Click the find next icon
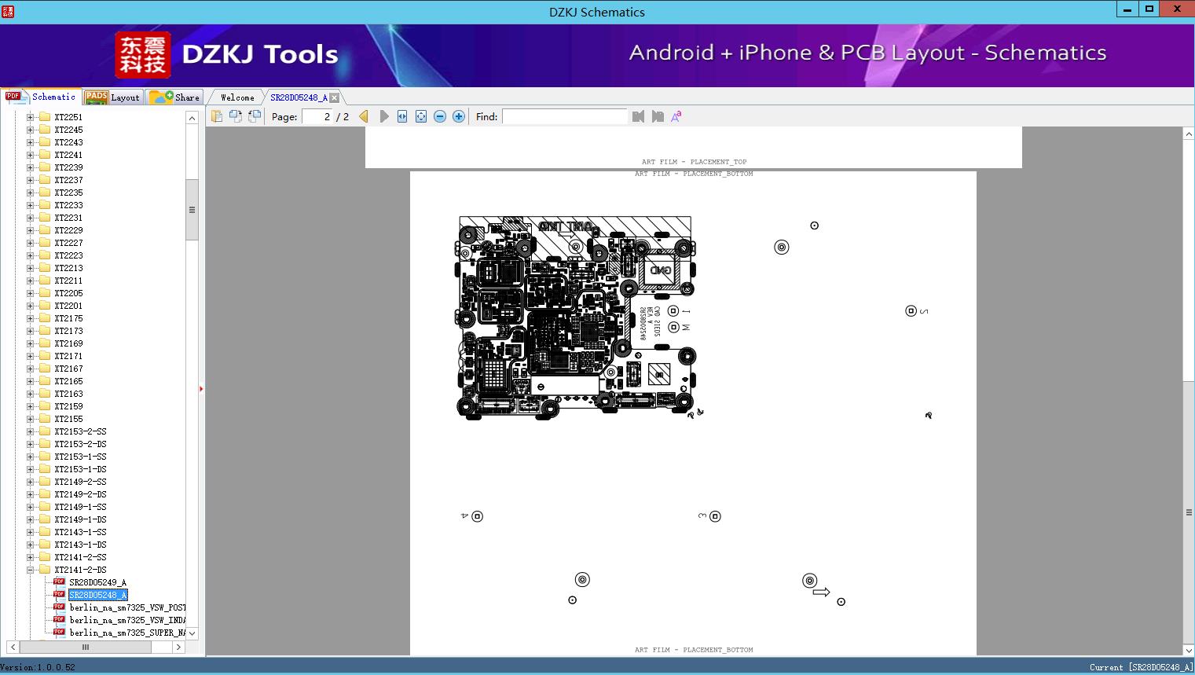Screen dimensions: 1195x675 658,116
